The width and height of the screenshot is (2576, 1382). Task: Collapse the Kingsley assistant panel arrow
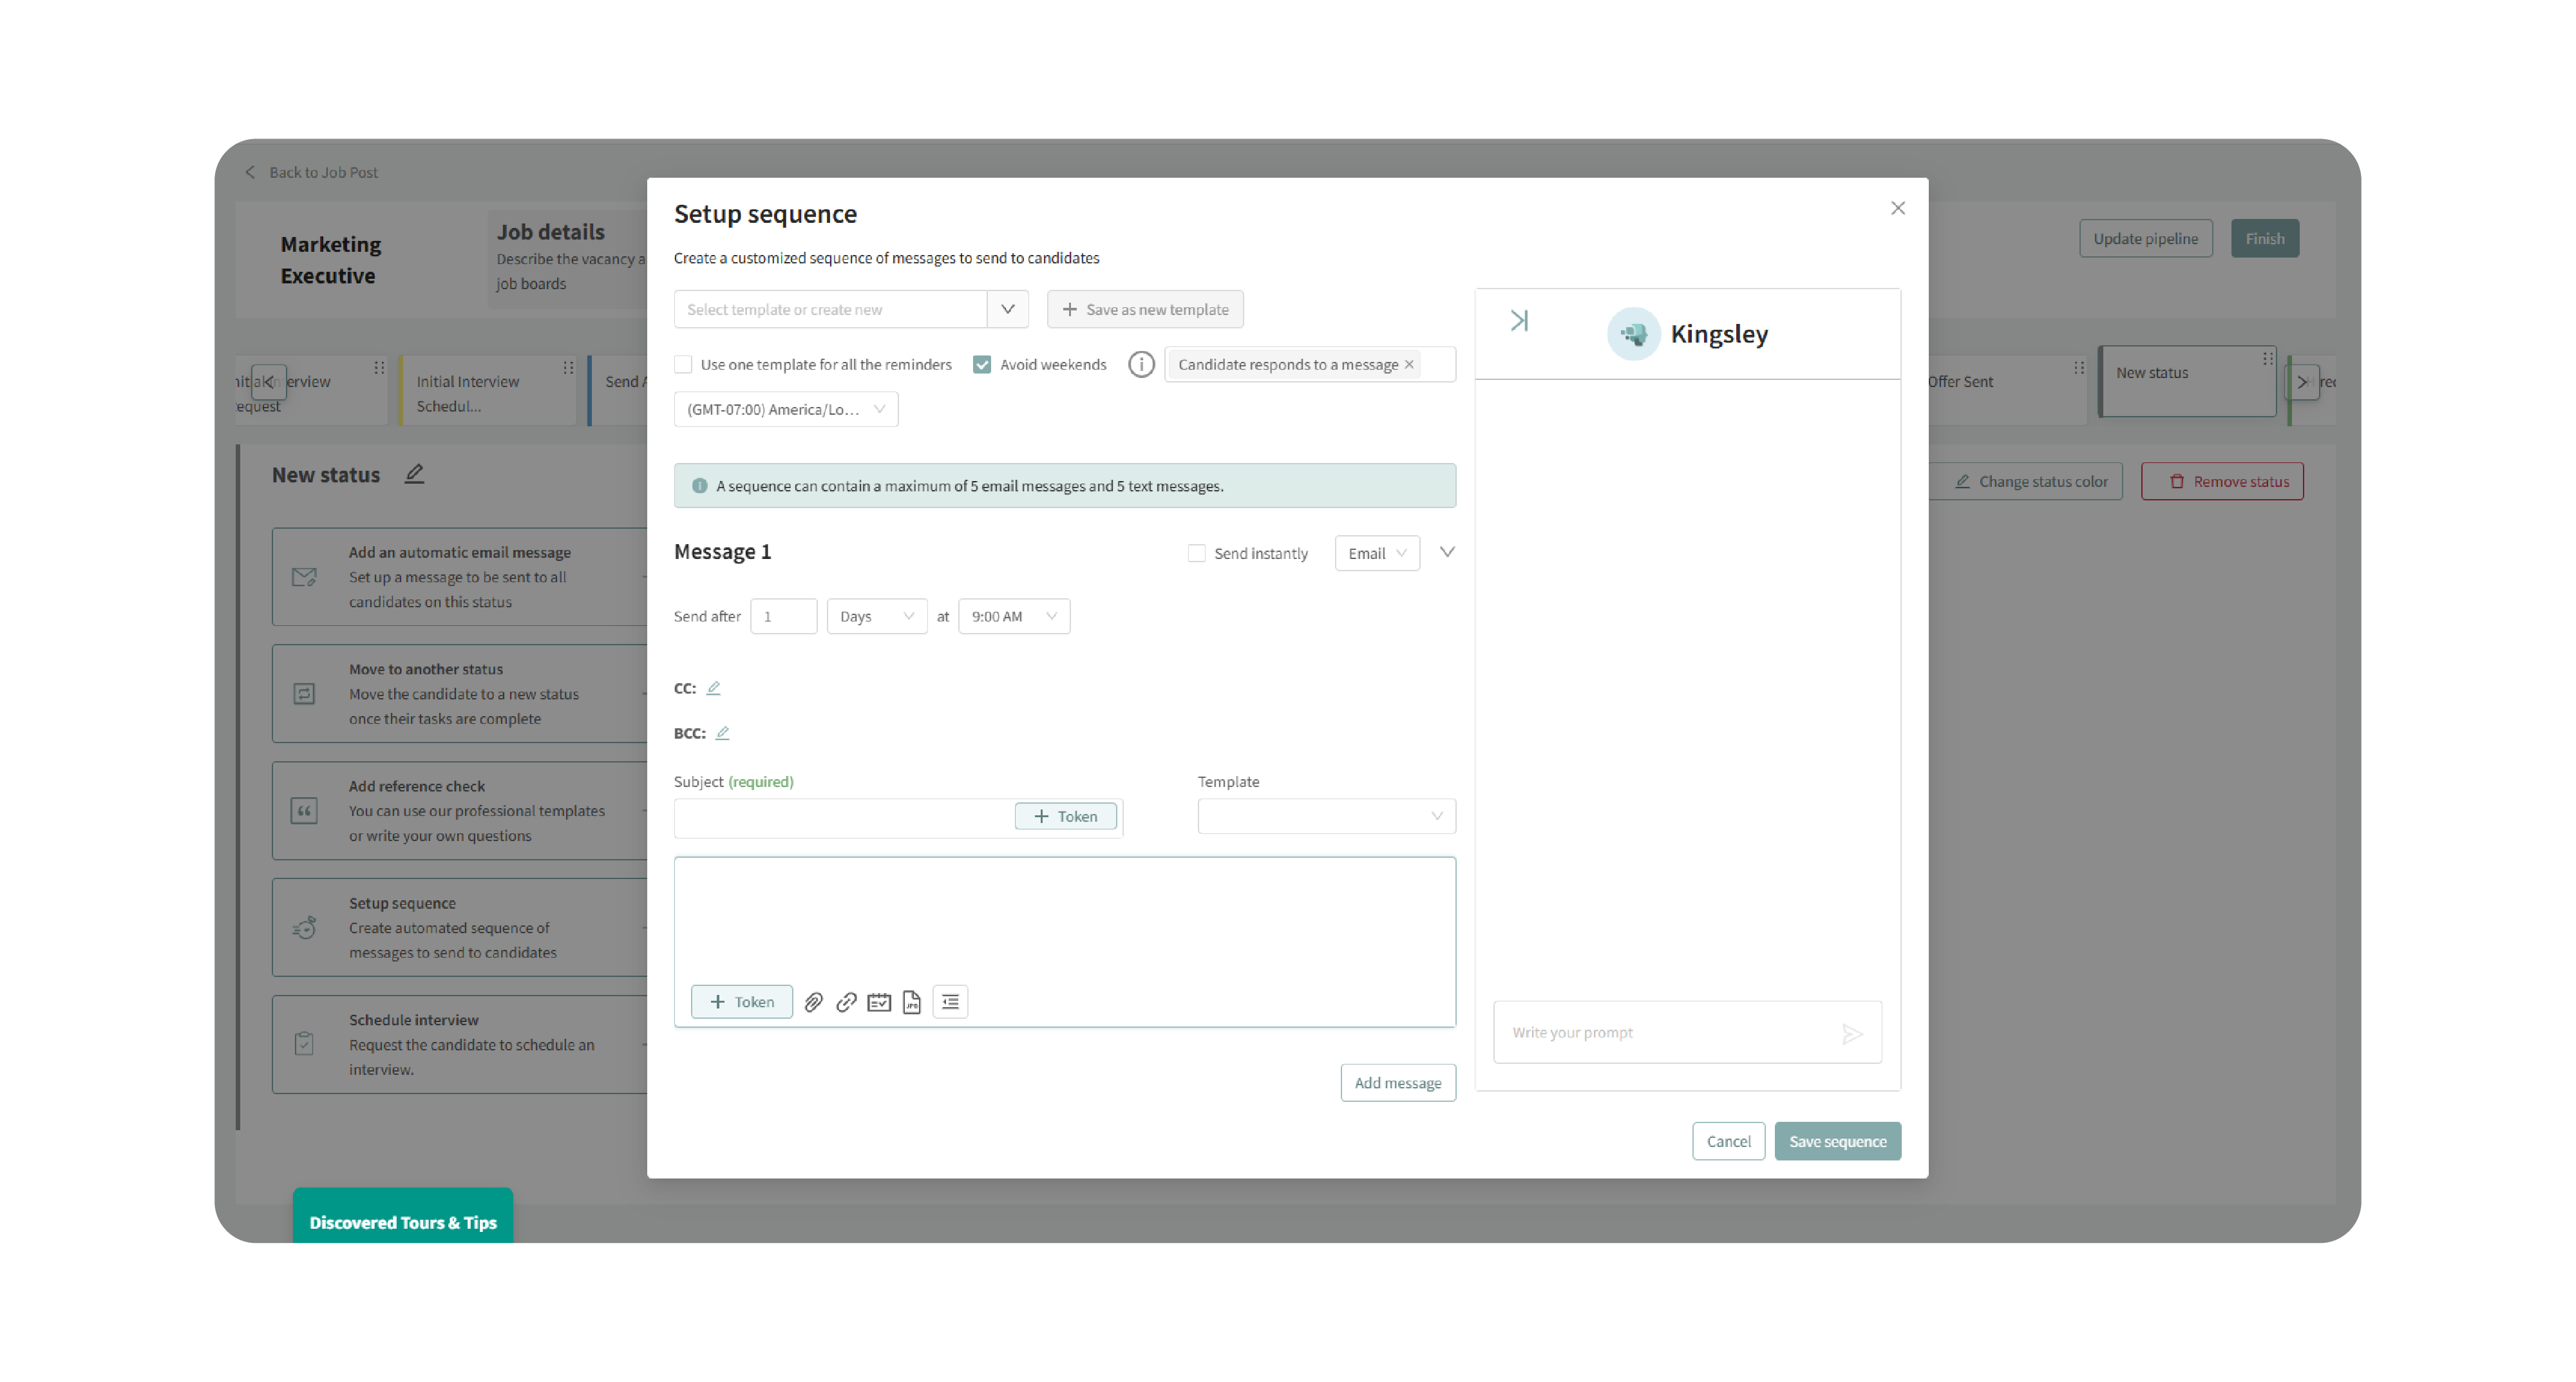[1519, 321]
